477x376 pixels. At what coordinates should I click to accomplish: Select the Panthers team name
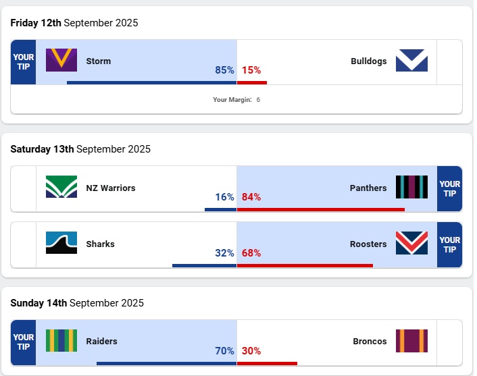368,188
